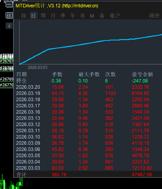This screenshot has width=162, height=189.
Task: Select date row 2026.03.19
Action: [28, 93]
